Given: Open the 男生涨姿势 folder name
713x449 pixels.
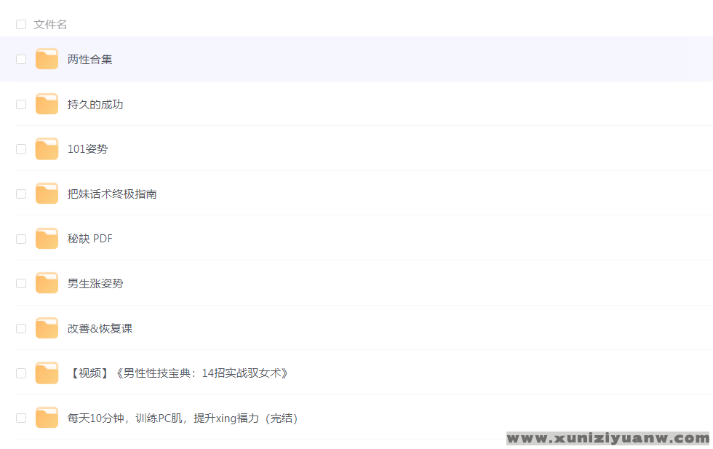Looking at the screenshot, I should (x=95, y=284).
